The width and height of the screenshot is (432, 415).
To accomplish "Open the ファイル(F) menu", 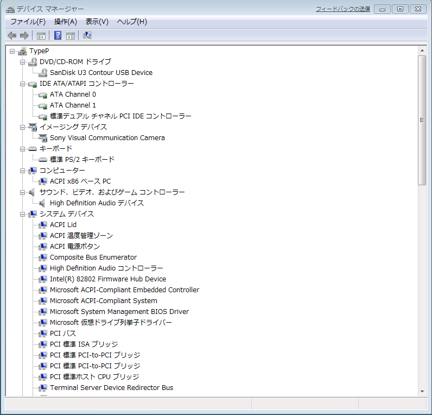I will tap(28, 22).
